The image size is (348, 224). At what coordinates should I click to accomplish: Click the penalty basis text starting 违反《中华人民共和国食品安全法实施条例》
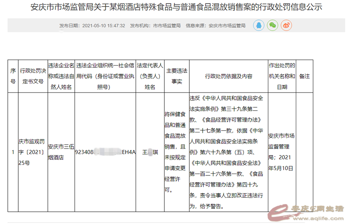[228, 152]
